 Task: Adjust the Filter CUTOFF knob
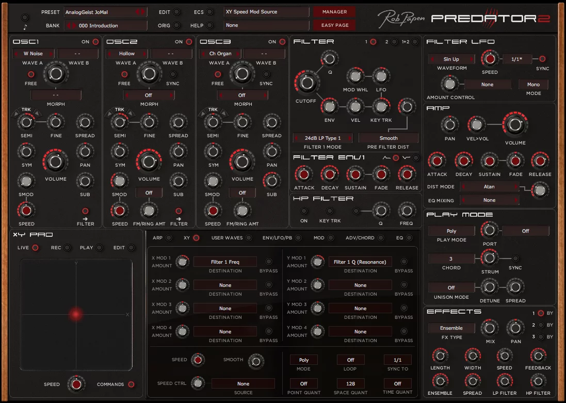coord(306,83)
